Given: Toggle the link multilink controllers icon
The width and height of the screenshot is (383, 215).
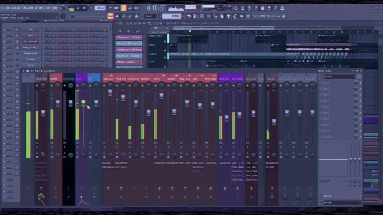Looking at the screenshot, I should (x=130, y=16).
